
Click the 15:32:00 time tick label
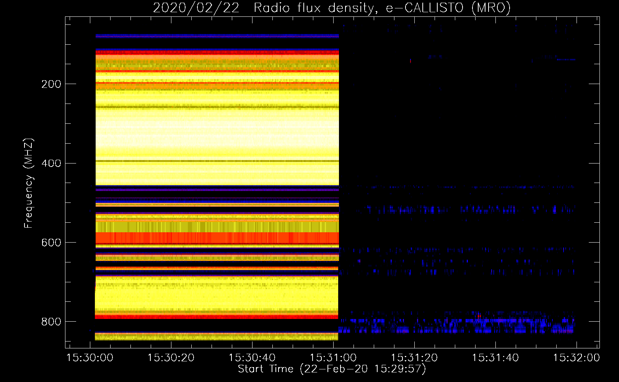tap(577, 358)
